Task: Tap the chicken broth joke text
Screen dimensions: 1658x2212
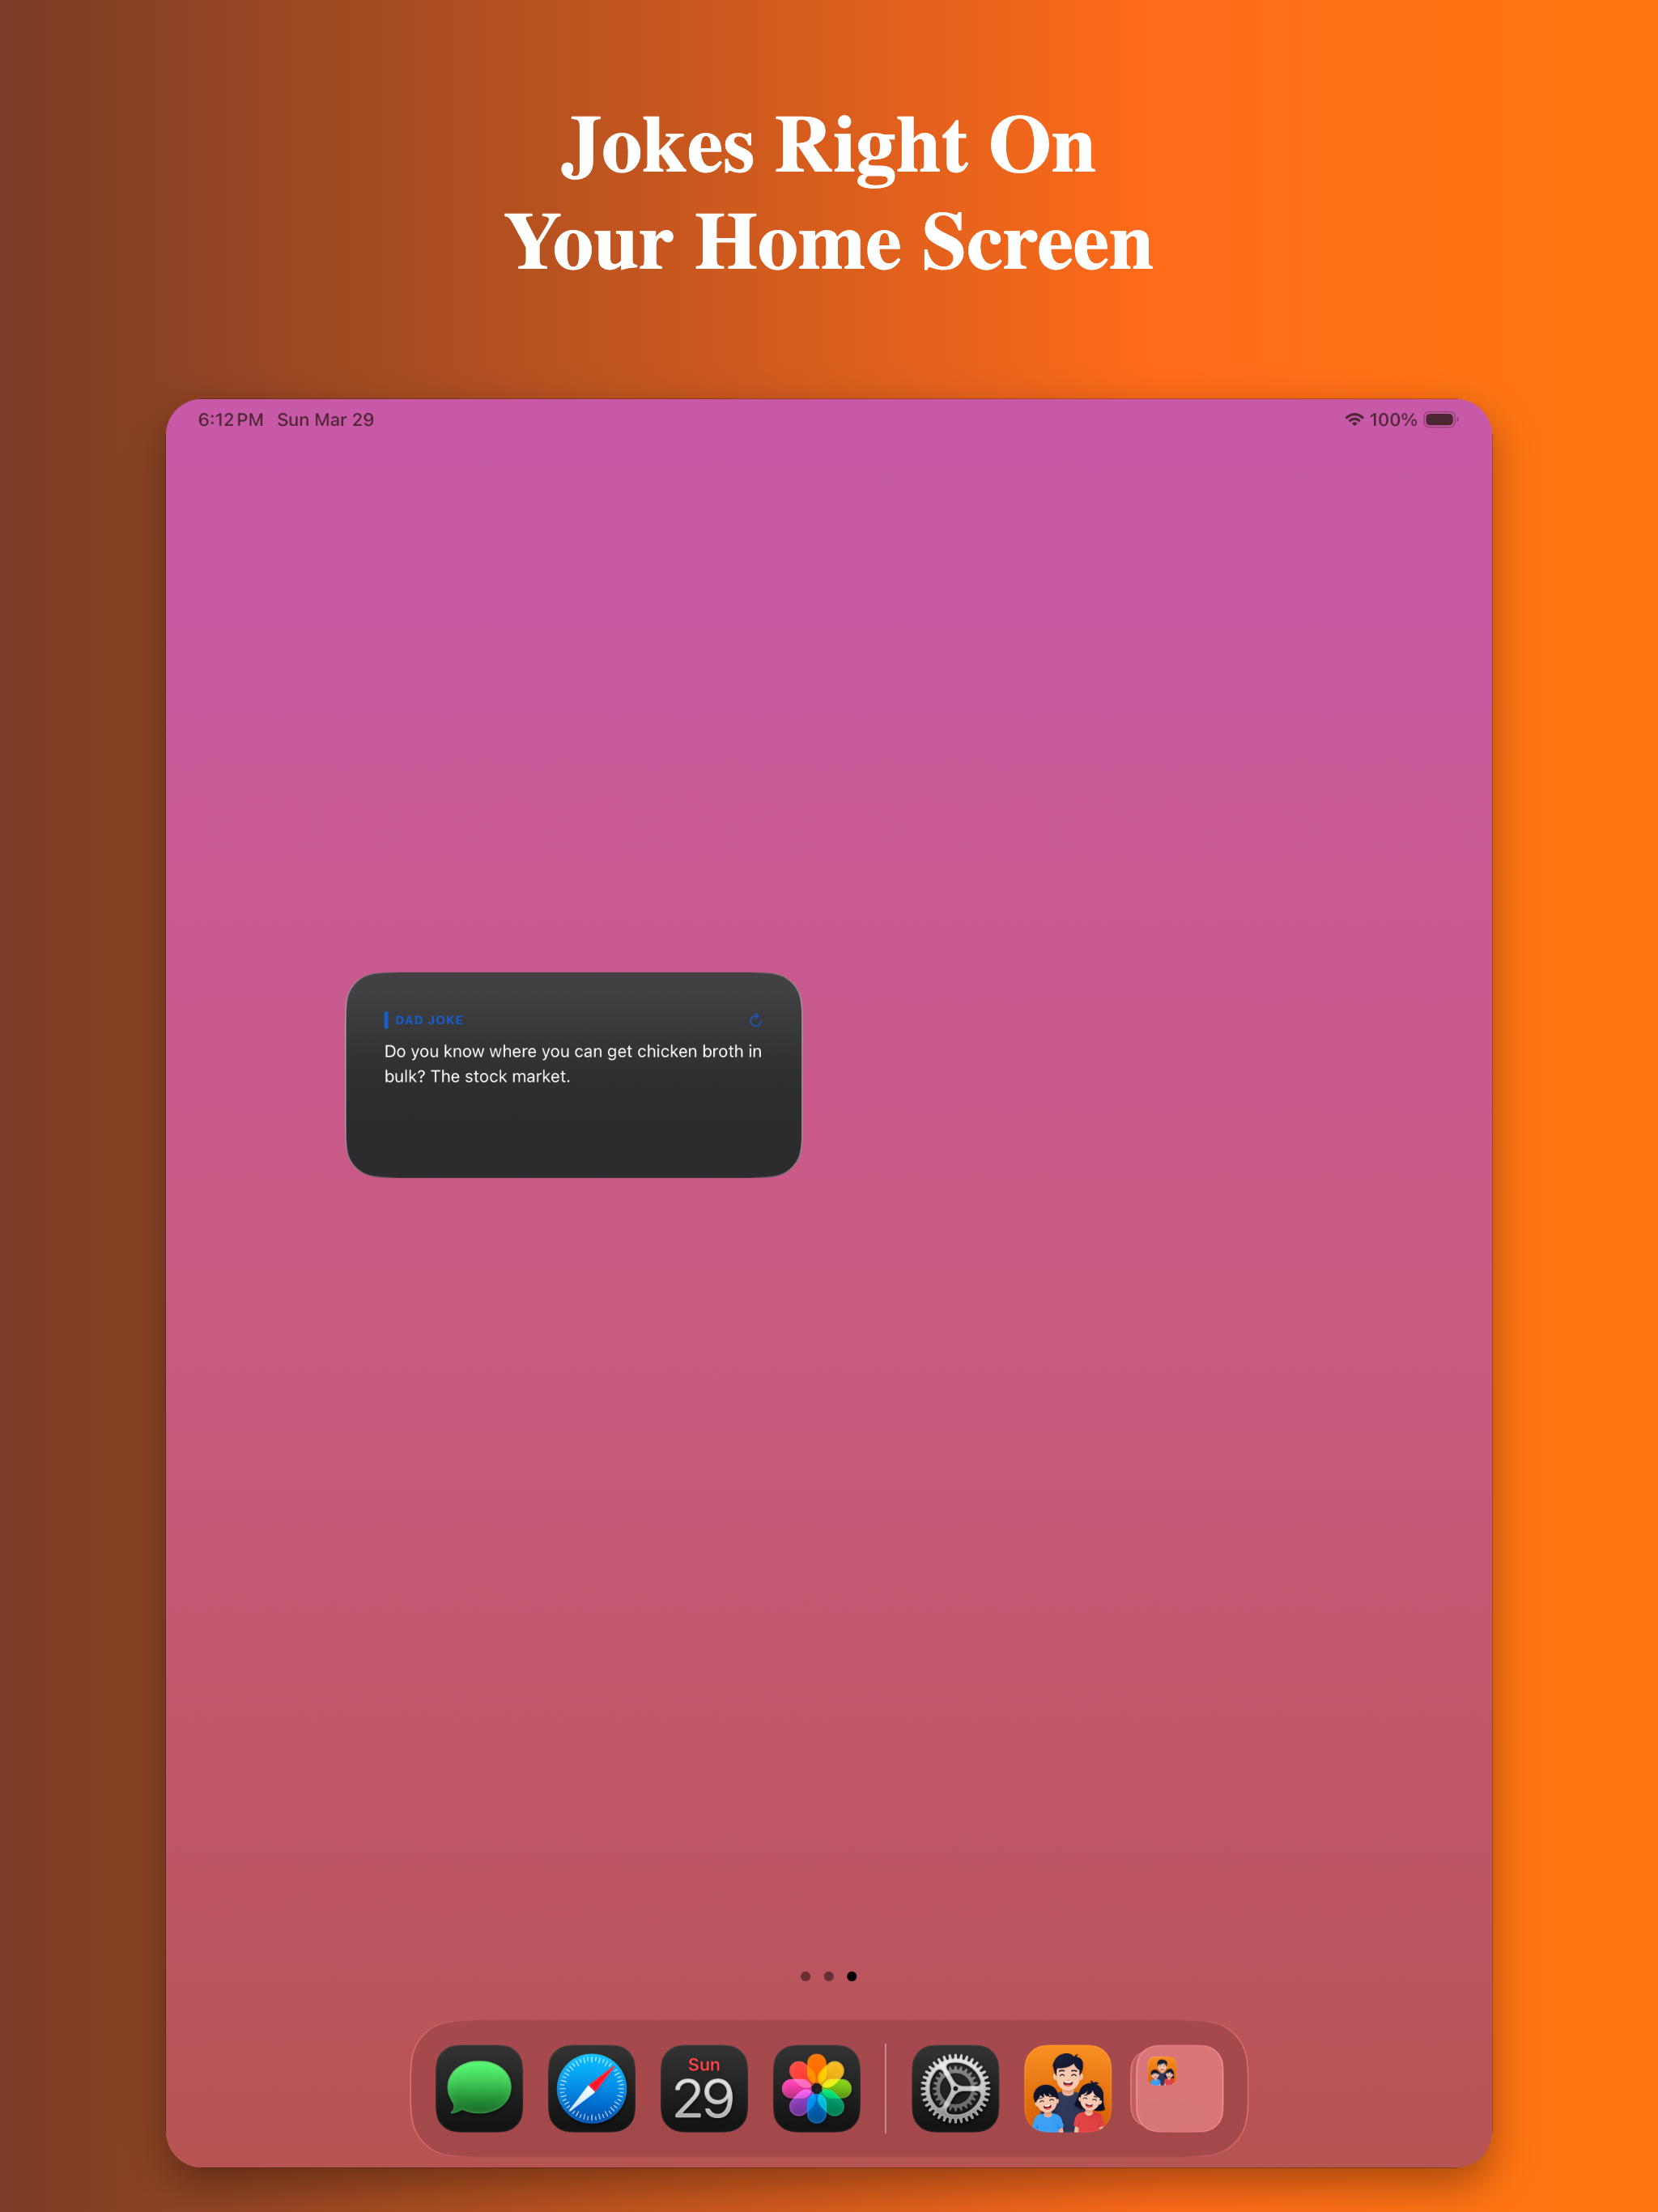Action: point(573,1064)
